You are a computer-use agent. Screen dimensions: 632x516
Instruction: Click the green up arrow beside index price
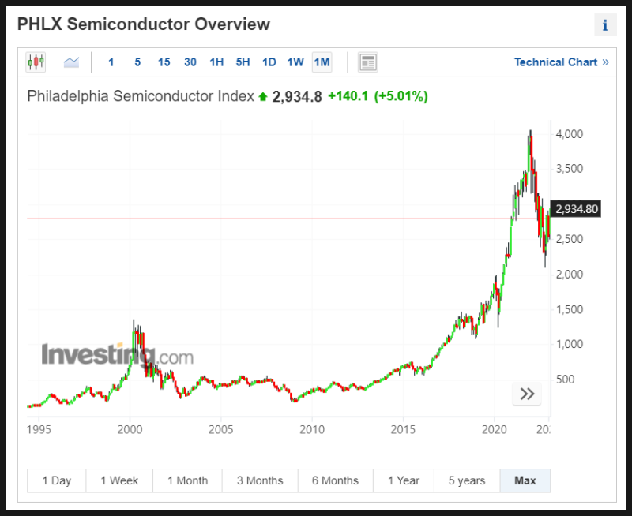coord(262,96)
